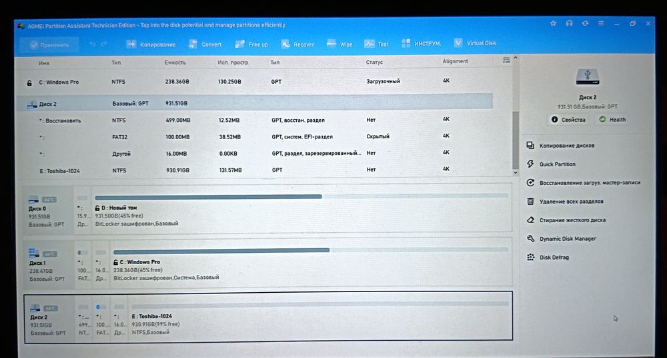
Task: Open Dynamic Disk Manager
Action: [x=568, y=239]
